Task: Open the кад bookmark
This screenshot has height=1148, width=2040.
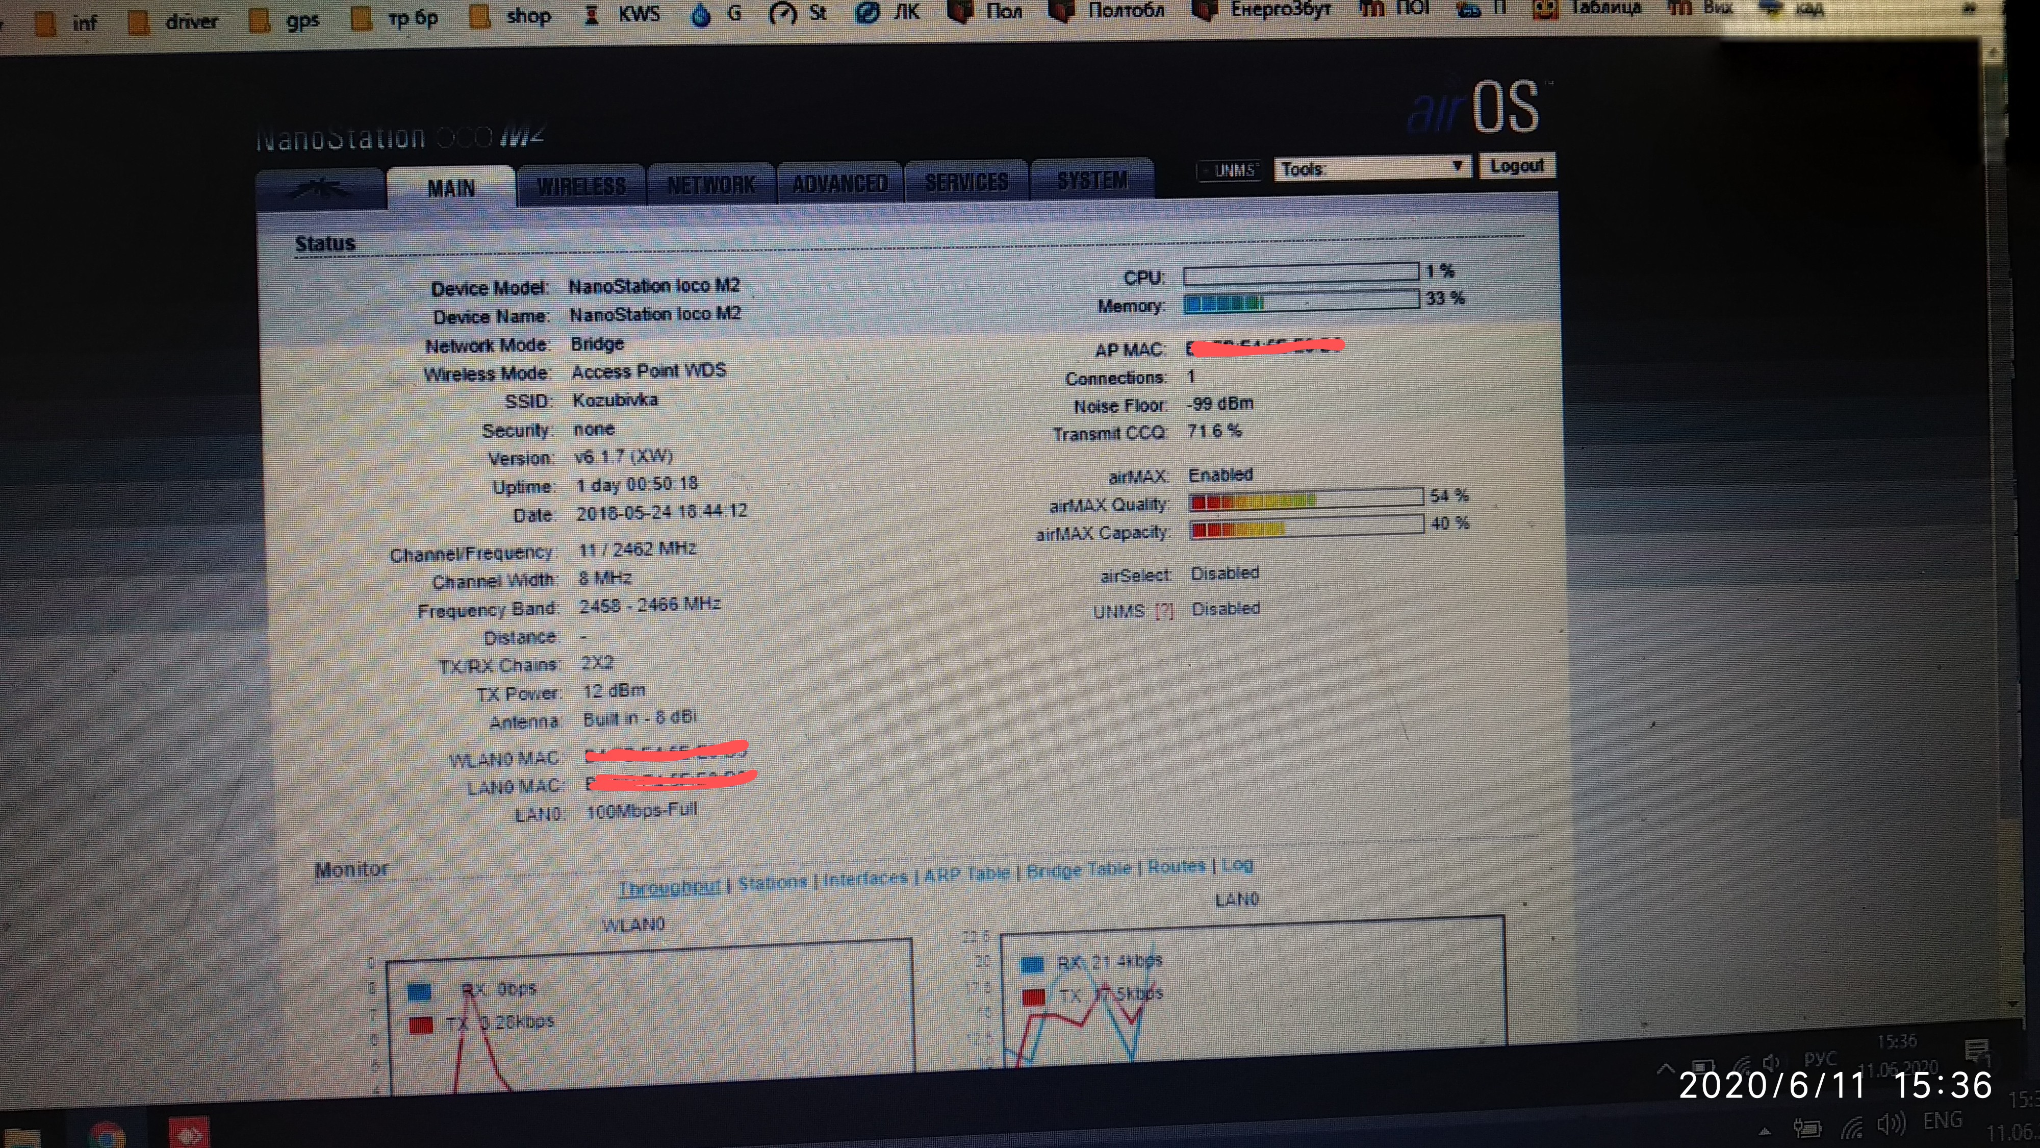Action: tap(1791, 9)
